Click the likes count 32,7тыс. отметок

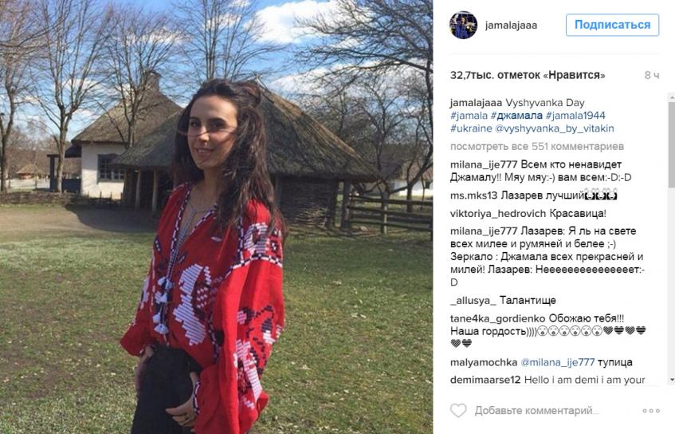pyautogui.click(x=528, y=75)
